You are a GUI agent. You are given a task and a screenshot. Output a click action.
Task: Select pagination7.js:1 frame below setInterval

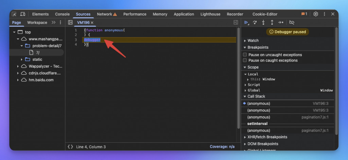pyautogui.click(x=288, y=130)
